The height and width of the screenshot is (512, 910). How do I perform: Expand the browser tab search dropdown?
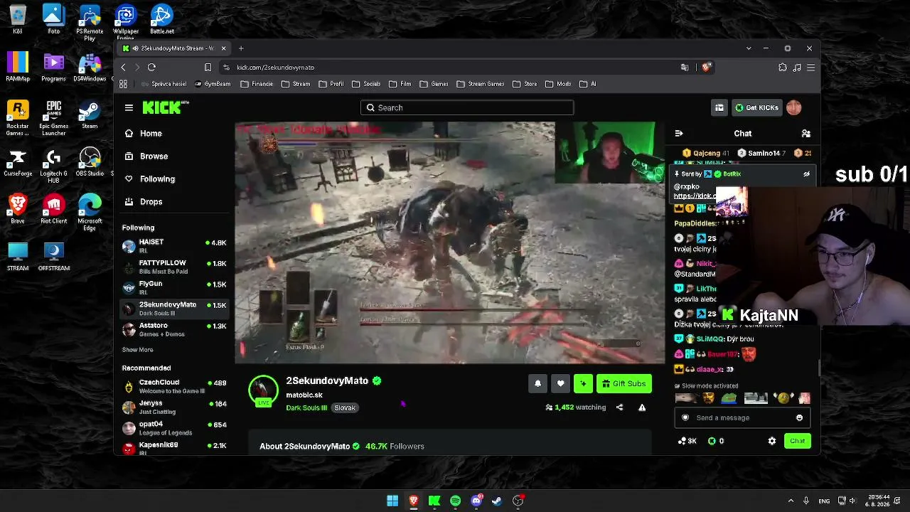749,48
